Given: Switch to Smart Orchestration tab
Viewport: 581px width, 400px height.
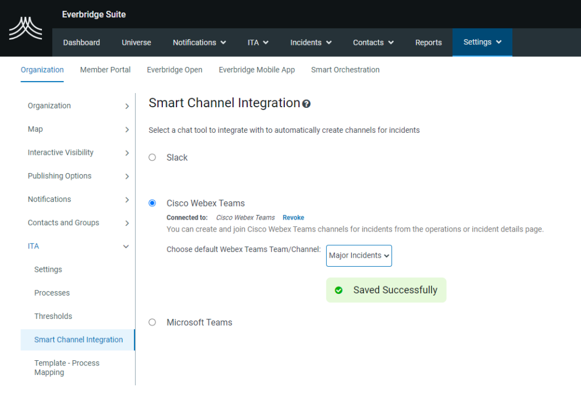Looking at the screenshot, I should click(x=346, y=70).
